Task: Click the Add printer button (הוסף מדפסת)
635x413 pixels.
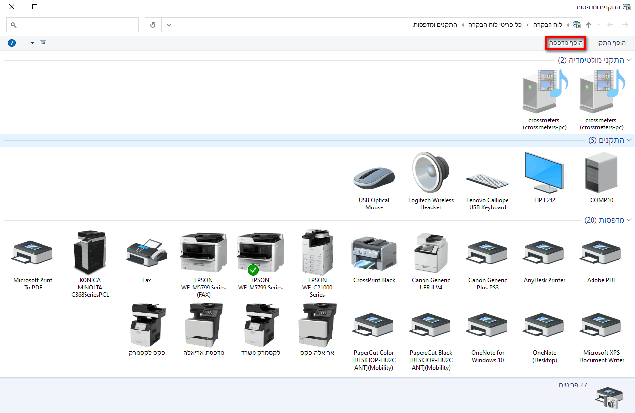Action: [566, 43]
